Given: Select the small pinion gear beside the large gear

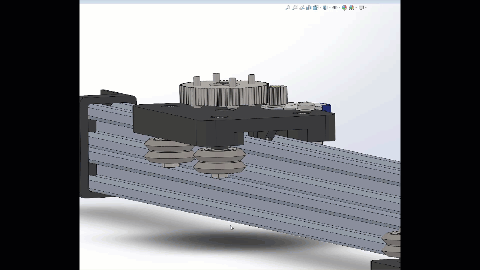Looking at the screenshot, I should pos(279,95).
